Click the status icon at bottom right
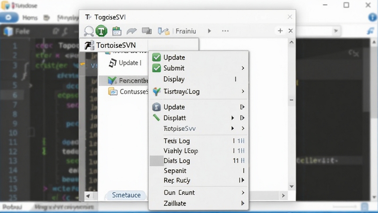The image size is (378, 213). pyautogui.click(x=364, y=207)
